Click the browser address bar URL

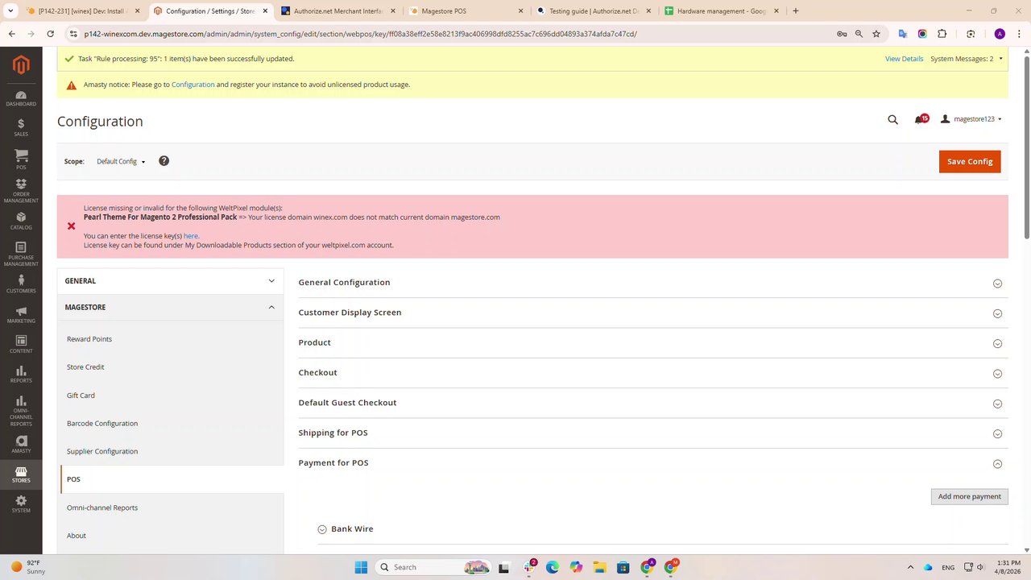tap(361, 34)
